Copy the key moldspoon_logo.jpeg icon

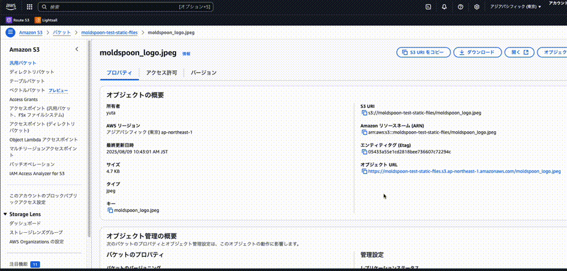pos(110,210)
